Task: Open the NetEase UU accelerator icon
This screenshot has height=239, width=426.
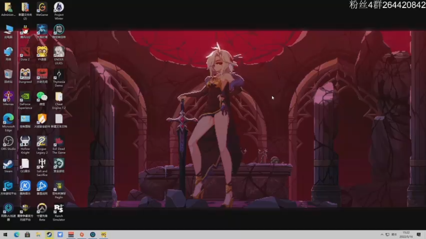Action: [8, 209]
